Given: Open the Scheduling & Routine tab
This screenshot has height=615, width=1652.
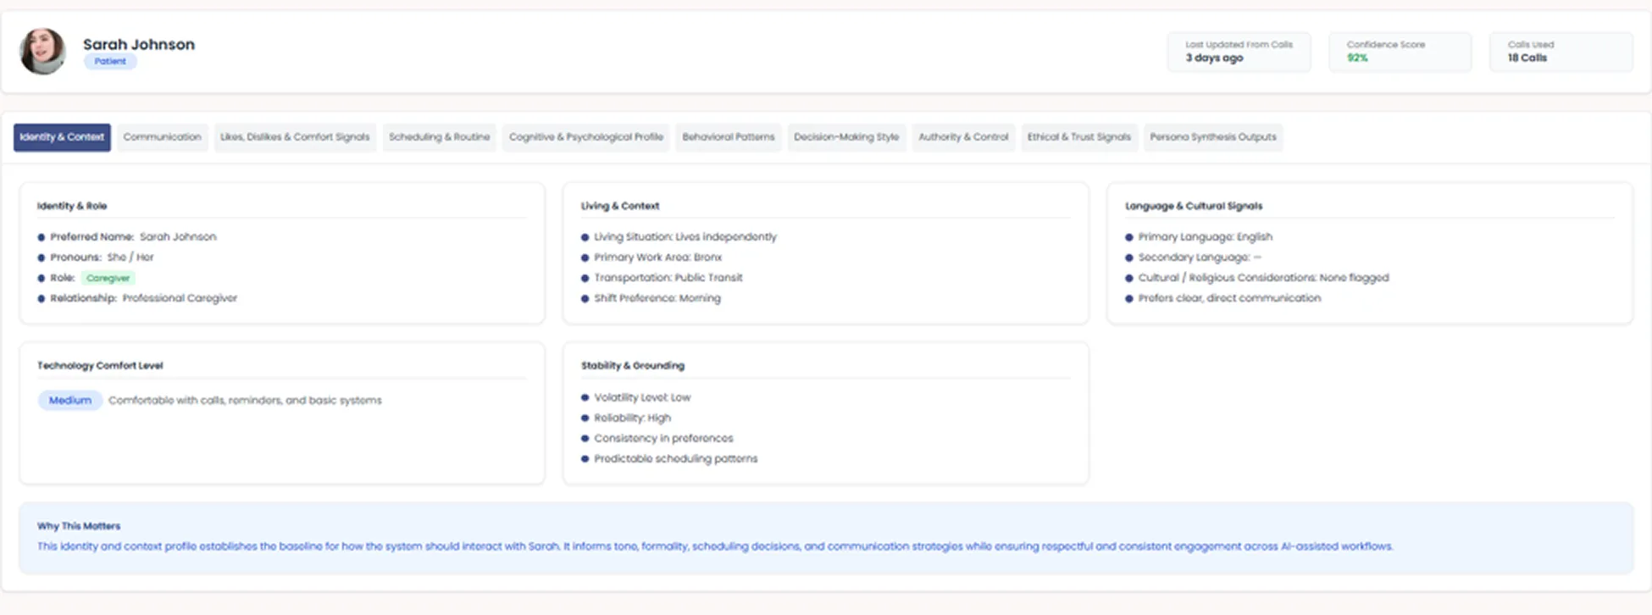Looking at the screenshot, I should click(x=439, y=137).
